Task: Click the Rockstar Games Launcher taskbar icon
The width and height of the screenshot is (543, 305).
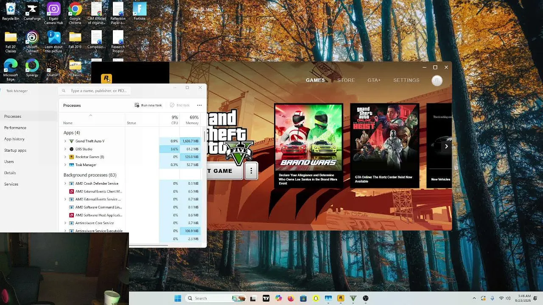Action: click(x=340, y=298)
